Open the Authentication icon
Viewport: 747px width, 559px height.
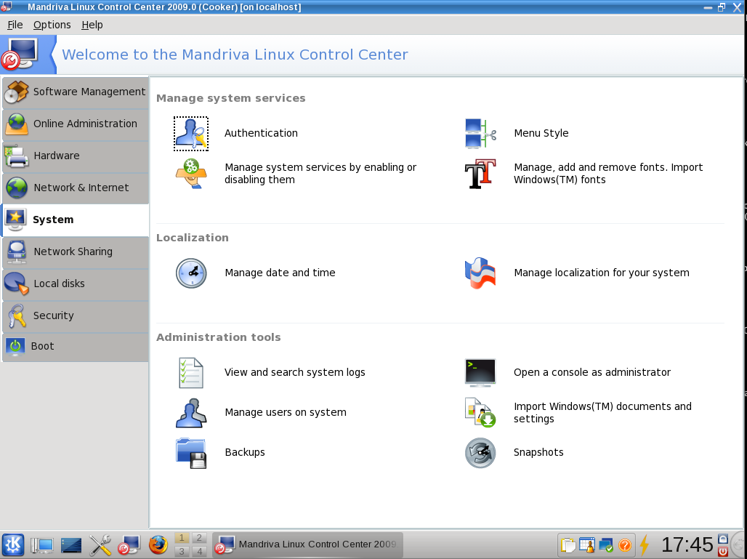pyautogui.click(x=191, y=134)
